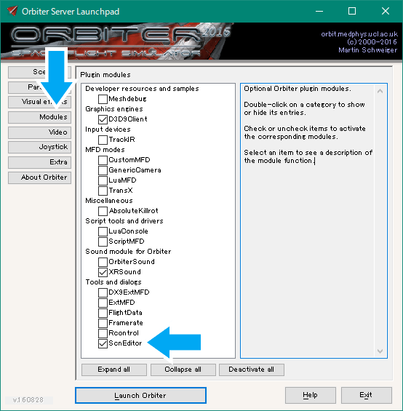Enable the TrackIR input device module
Viewport: 403px width, 411px height.
coord(103,140)
